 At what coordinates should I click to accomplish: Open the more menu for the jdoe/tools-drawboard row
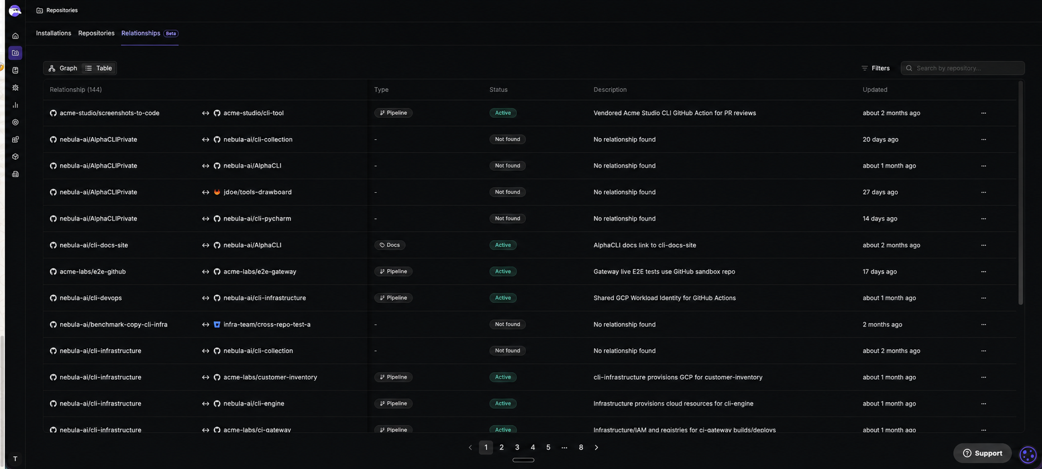pos(983,192)
